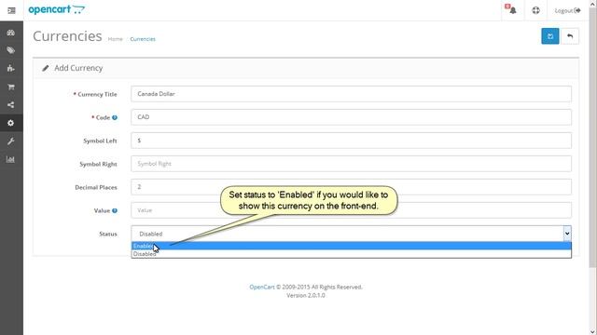Open the Catalog tags sidebar icon
597x335 pixels.
pos(10,50)
